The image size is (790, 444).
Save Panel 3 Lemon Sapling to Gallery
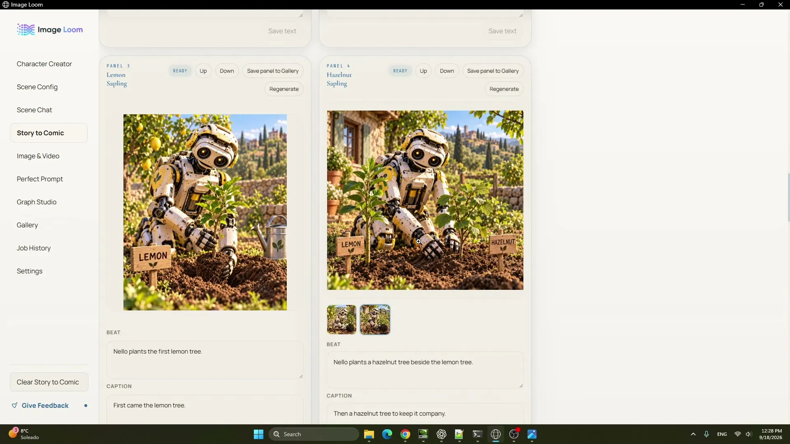[273, 71]
